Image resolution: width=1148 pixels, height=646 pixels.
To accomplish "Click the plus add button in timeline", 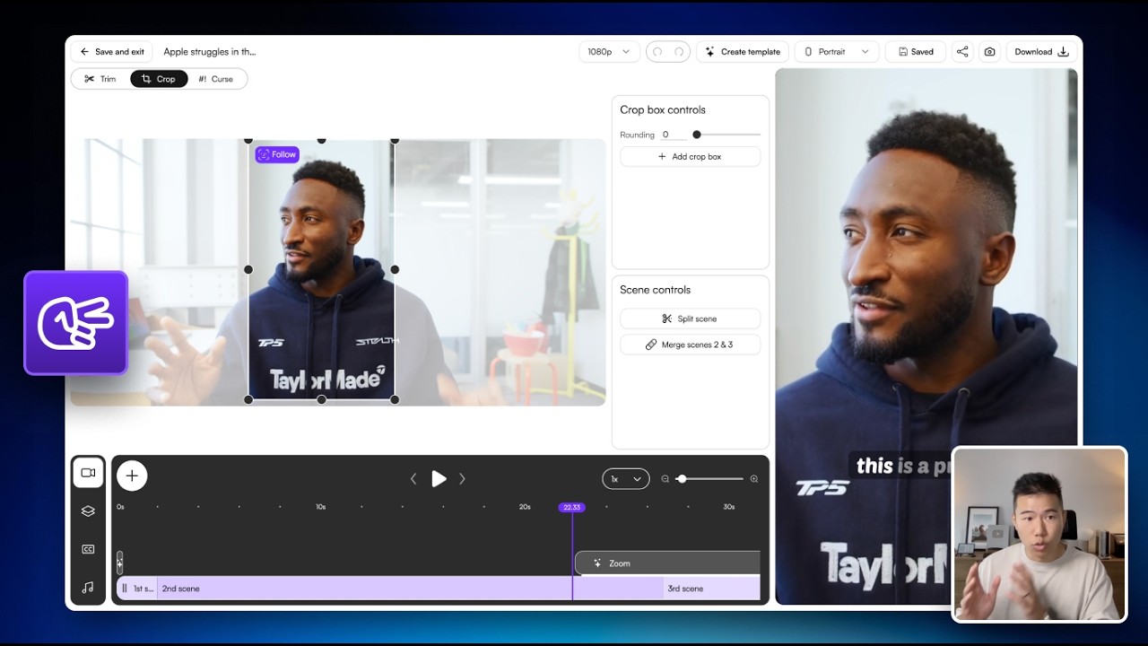I will tap(132, 476).
